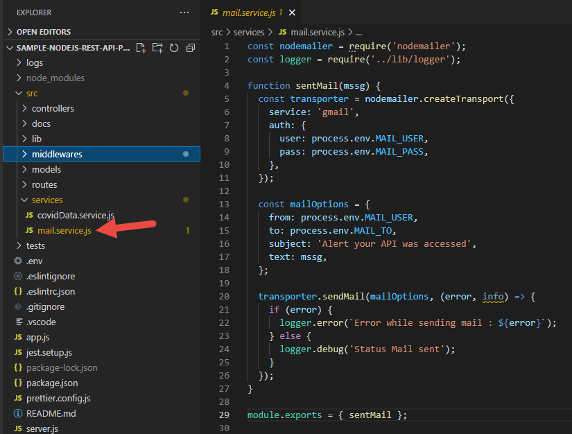The image size is (572, 434).
Task: Select the tests folder
Action: (38, 245)
